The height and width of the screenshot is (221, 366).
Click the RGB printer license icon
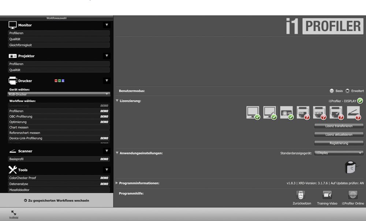tap(302, 113)
